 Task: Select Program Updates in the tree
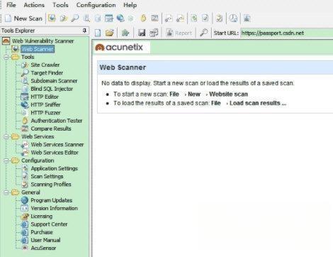(x=51, y=200)
